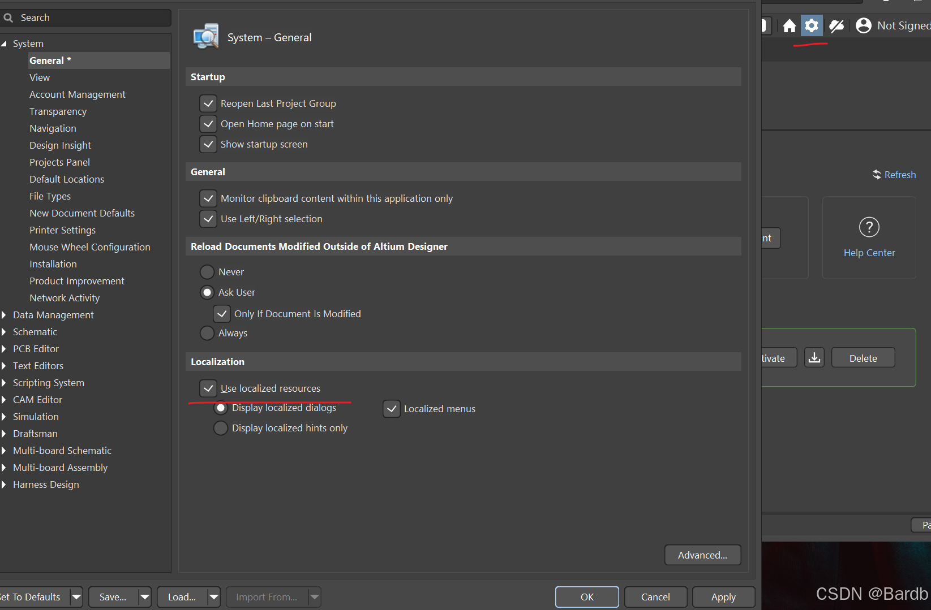
Task: Open the settings gear icon in top bar
Action: pos(812,25)
